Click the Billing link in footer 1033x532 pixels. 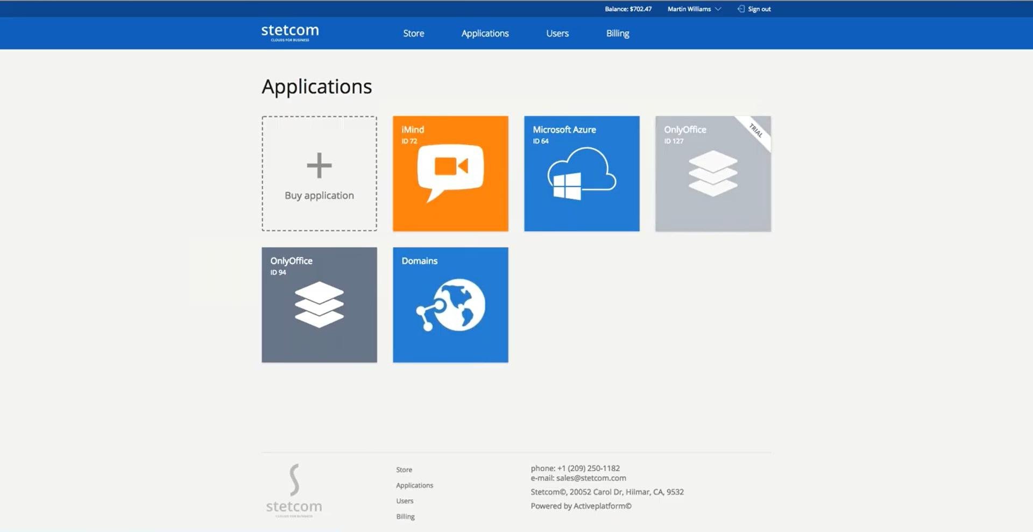[405, 516]
